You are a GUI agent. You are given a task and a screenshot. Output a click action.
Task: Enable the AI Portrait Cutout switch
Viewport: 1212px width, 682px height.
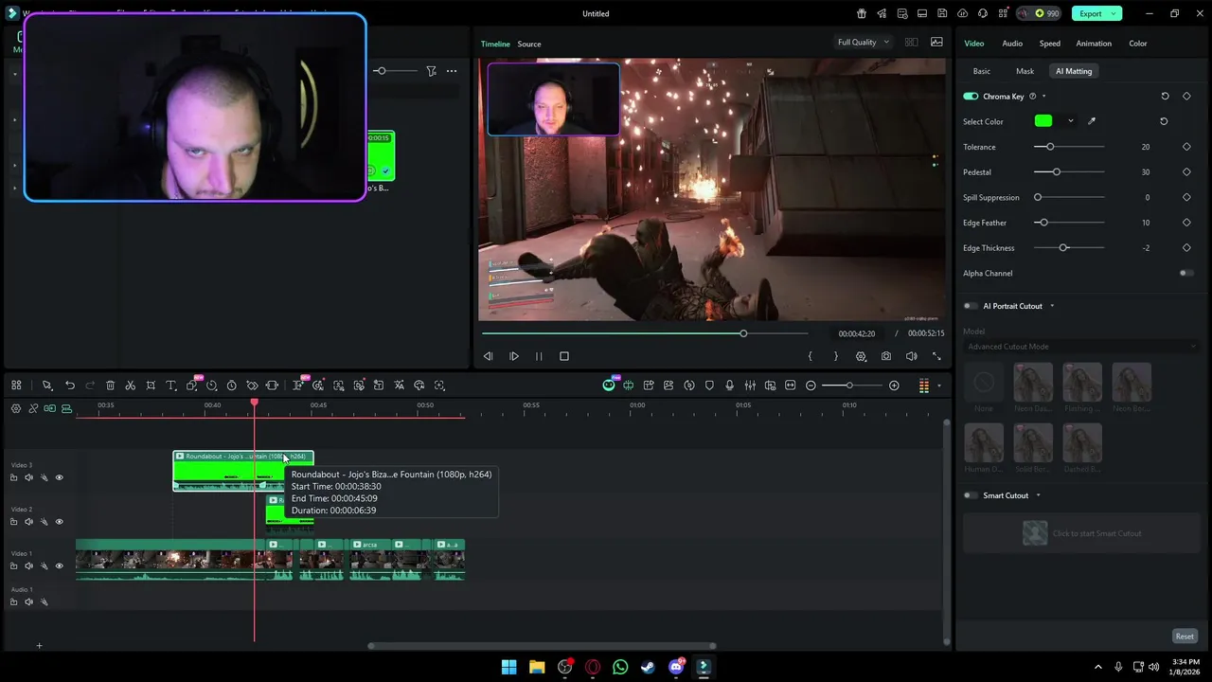971,306
